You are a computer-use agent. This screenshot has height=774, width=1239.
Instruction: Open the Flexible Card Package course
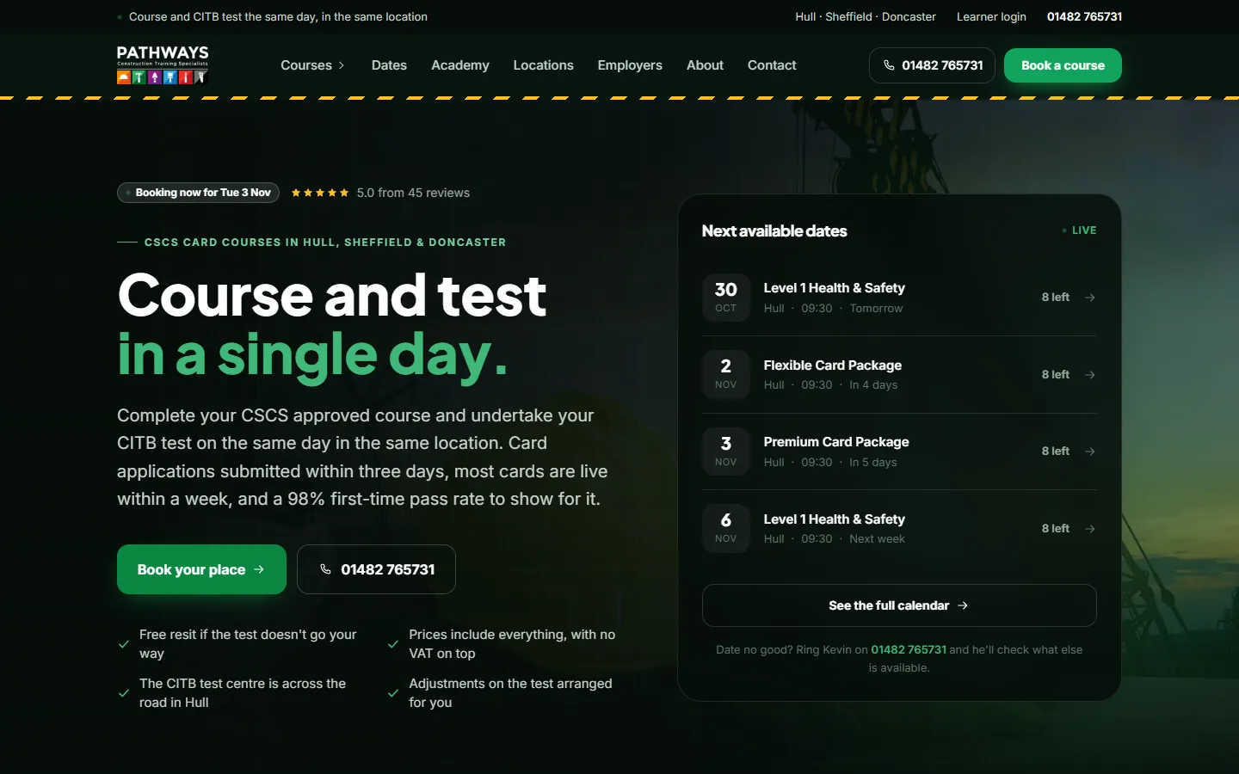click(832, 365)
